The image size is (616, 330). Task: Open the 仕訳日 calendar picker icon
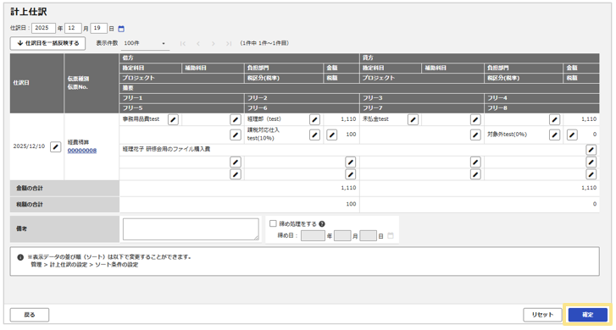pos(121,29)
